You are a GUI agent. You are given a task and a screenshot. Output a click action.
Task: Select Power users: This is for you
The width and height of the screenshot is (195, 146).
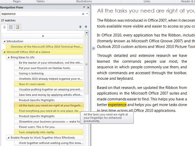[49, 127]
